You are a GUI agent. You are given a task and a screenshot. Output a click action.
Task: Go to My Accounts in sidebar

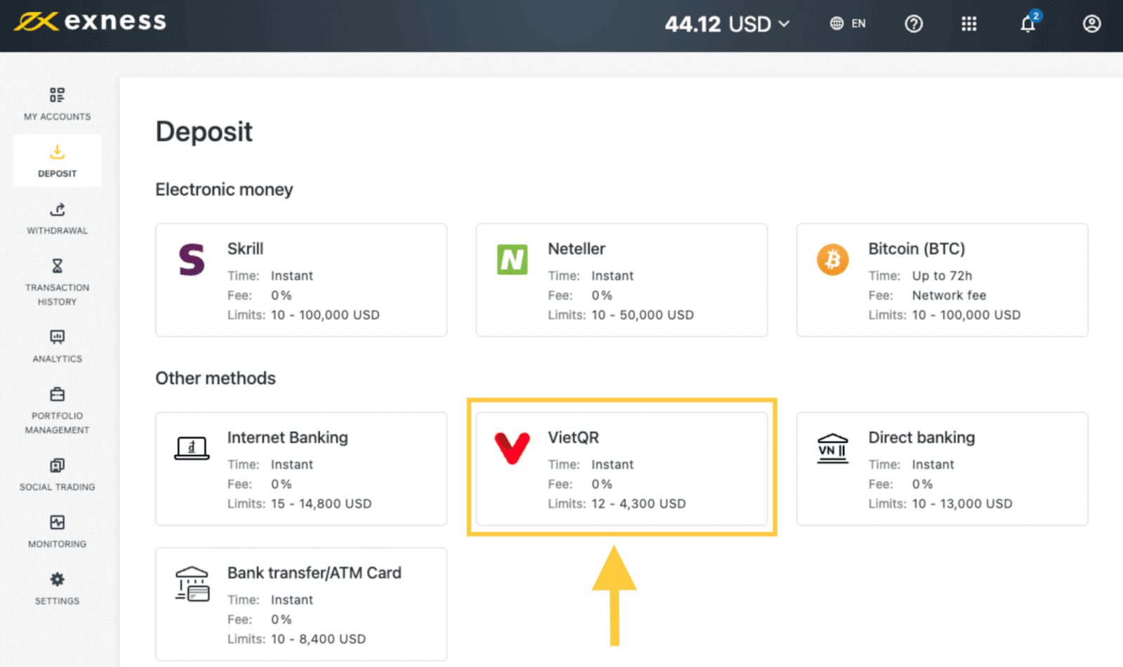(x=58, y=104)
